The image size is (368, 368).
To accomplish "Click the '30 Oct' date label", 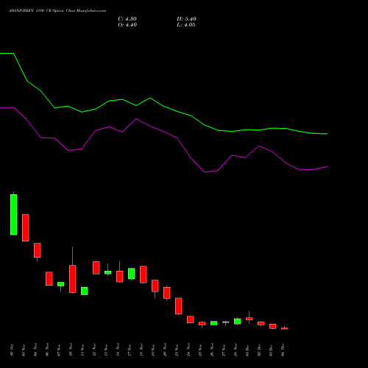I will click(x=12, y=350).
